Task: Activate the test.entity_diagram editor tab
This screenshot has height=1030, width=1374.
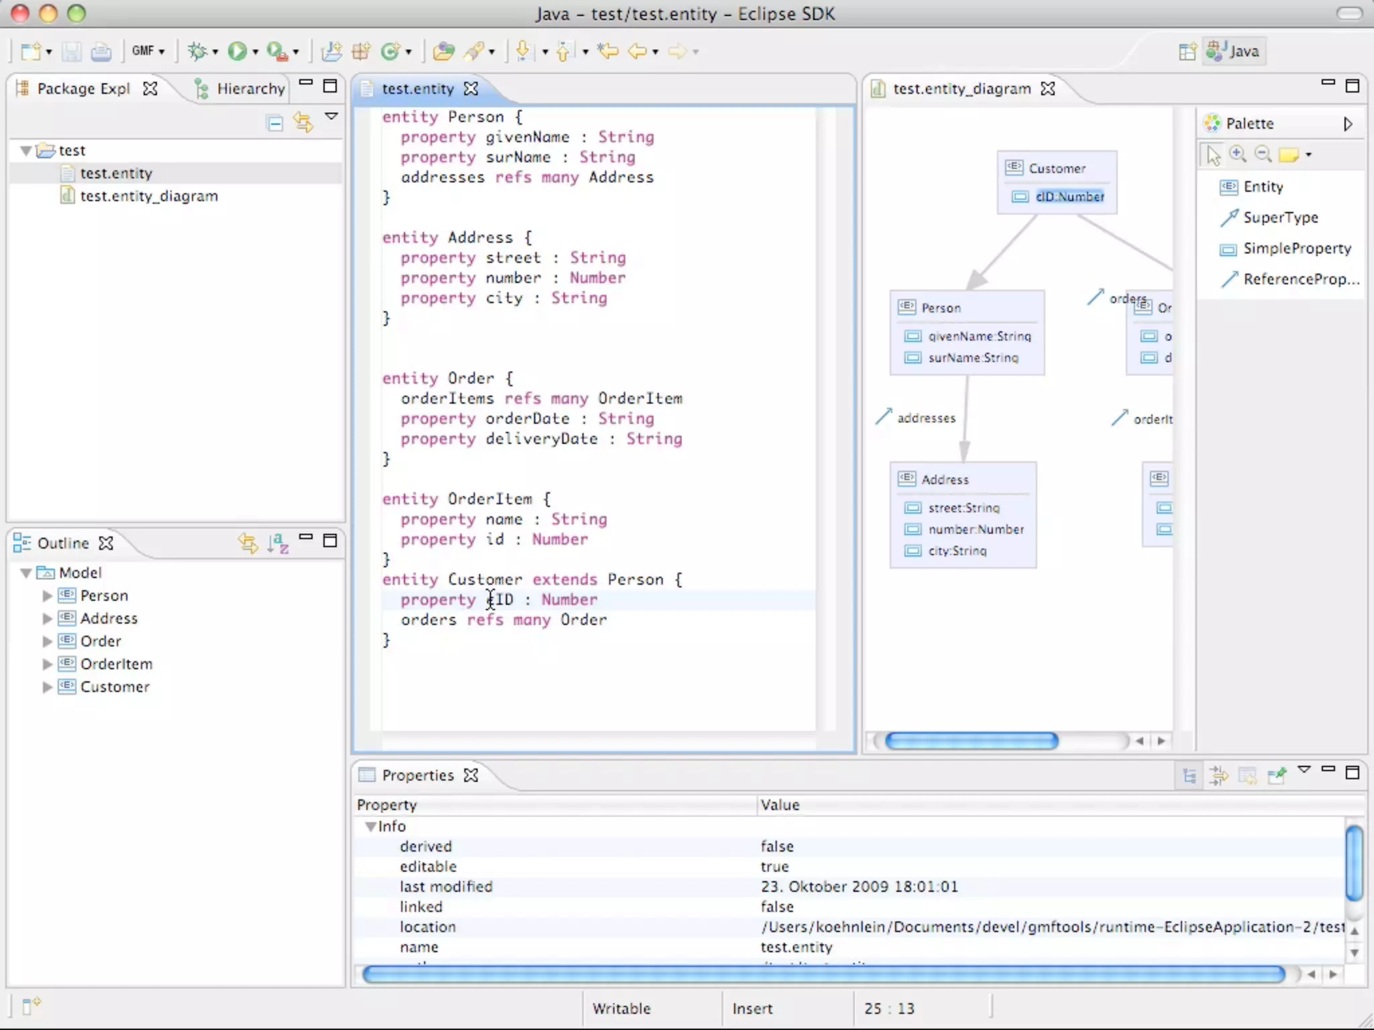Action: click(x=961, y=89)
